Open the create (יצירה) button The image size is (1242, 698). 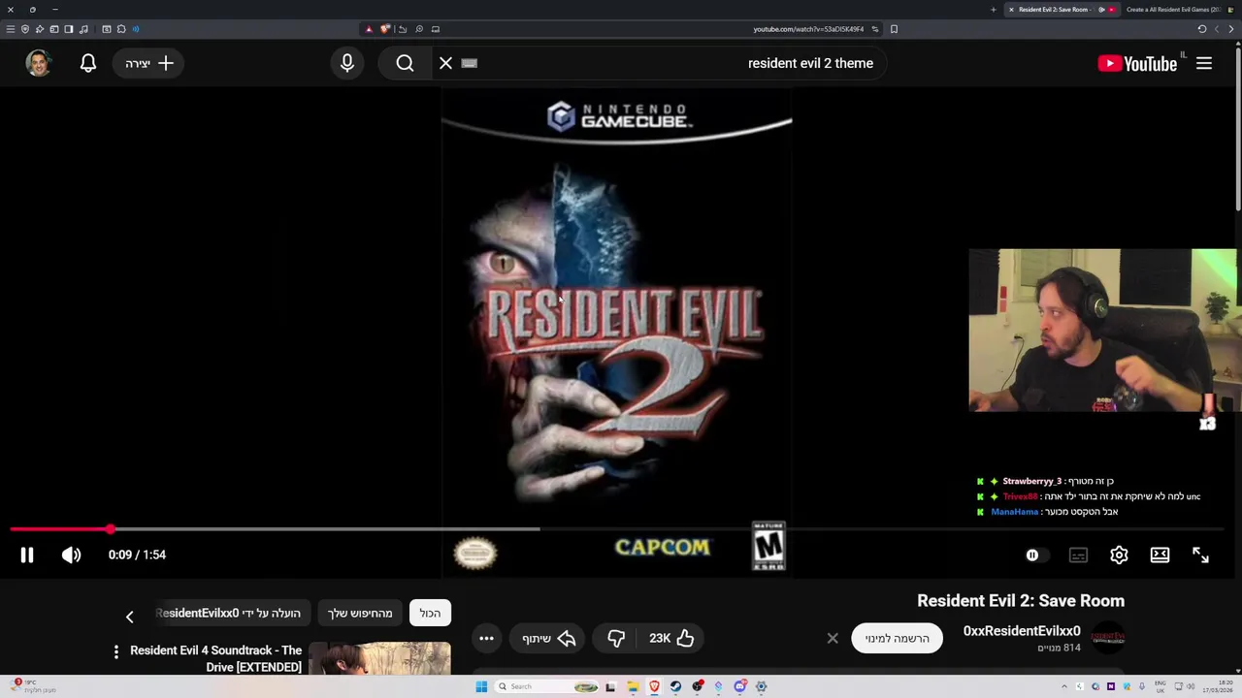coord(148,63)
